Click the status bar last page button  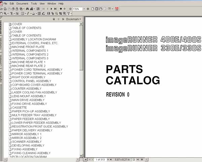(x=111, y=160)
